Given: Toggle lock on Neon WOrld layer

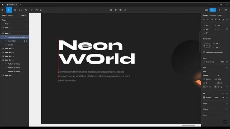Looking at the screenshot, I should pyautogui.click(x=24, y=41).
